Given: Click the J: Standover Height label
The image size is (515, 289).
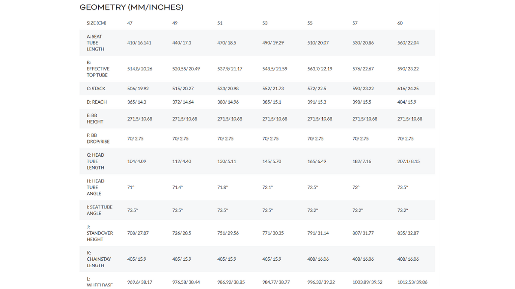Looking at the screenshot, I should point(100,233).
